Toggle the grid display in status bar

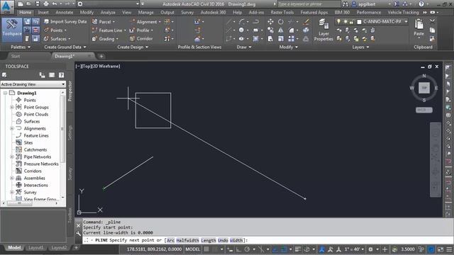point(206,249)
